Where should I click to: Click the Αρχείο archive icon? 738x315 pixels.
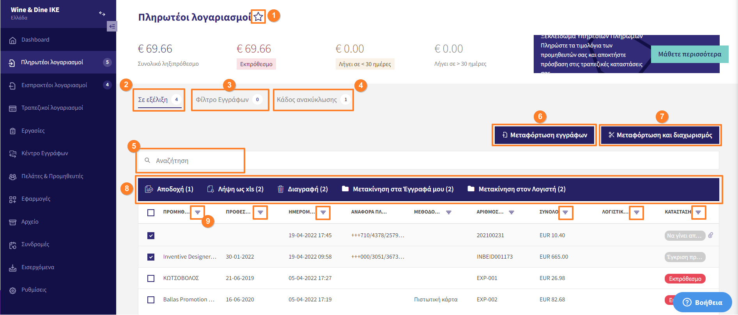[12, 222]
